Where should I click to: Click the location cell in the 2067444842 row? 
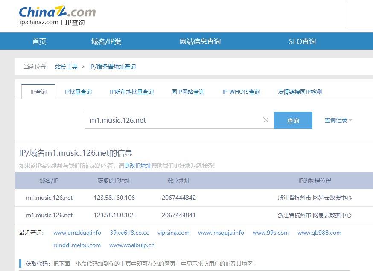315,198
